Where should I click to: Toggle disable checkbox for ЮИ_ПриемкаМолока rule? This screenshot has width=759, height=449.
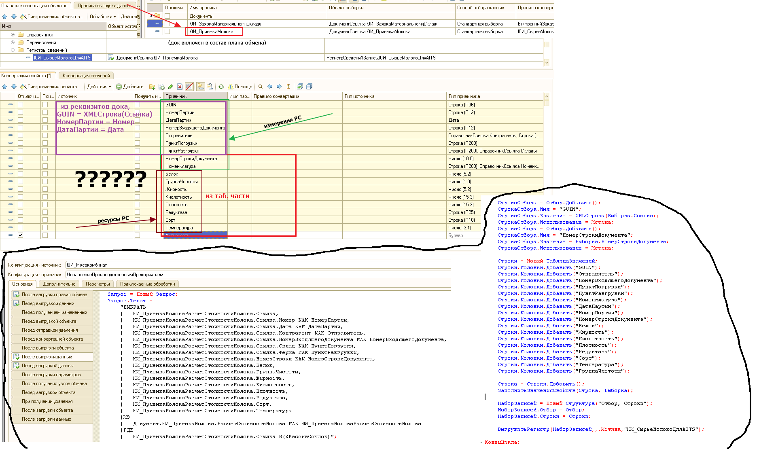point(167,32)
